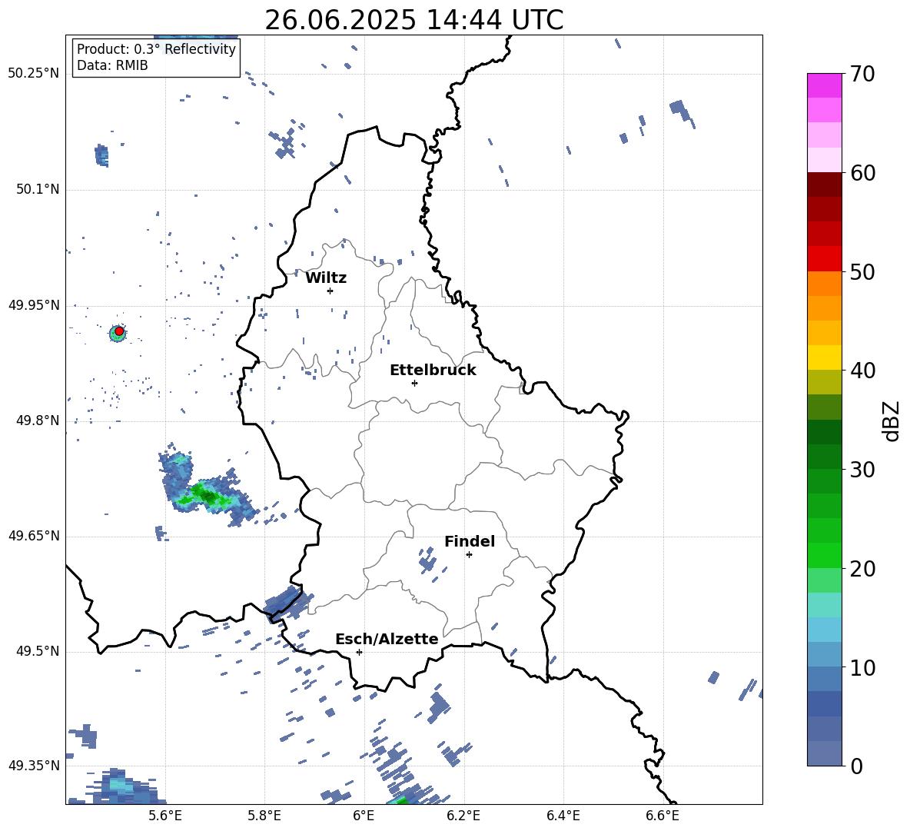Click the Ettelbruck city label
Image resolution: width=910 pixels, height=831 pixels.
pos(433,371)
